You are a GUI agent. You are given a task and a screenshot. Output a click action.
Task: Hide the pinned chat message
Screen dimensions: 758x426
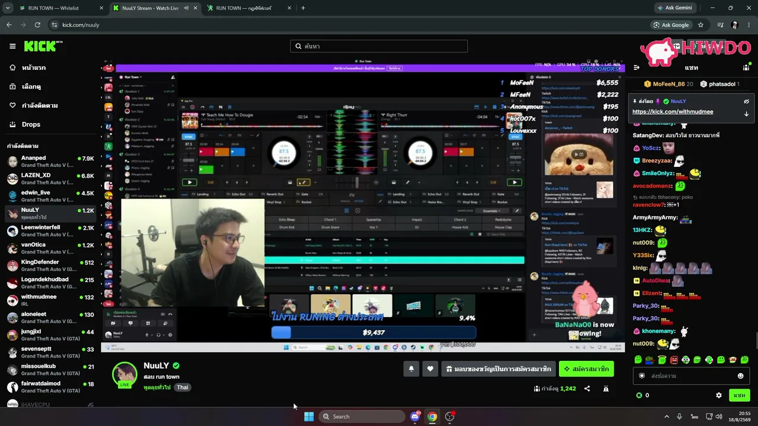(746, 102)
